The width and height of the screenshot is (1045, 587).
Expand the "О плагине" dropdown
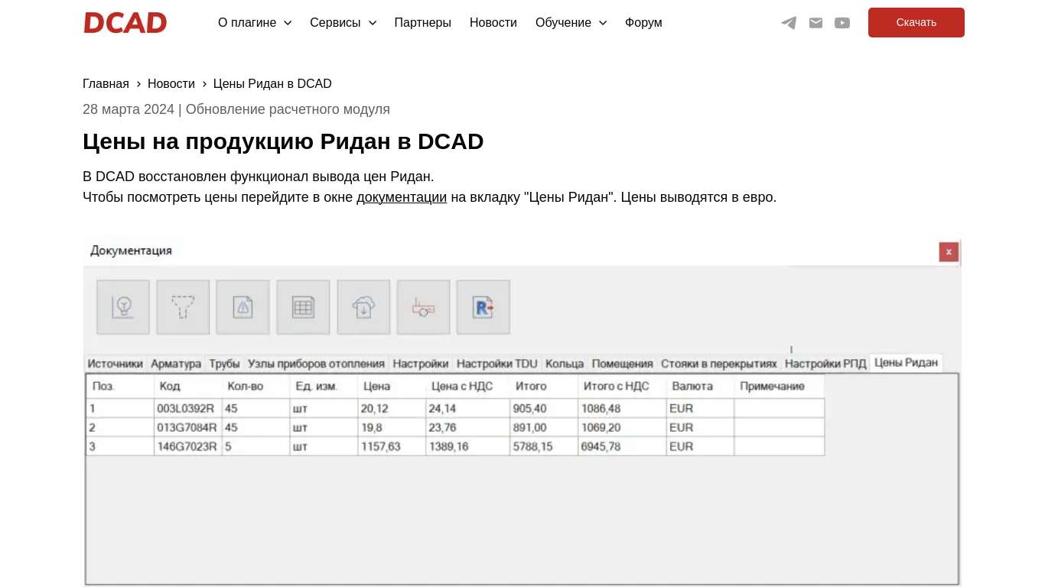point(254,22)
